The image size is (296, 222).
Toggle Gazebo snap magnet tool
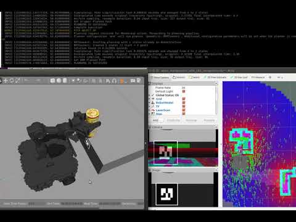[x=114, y=81]
